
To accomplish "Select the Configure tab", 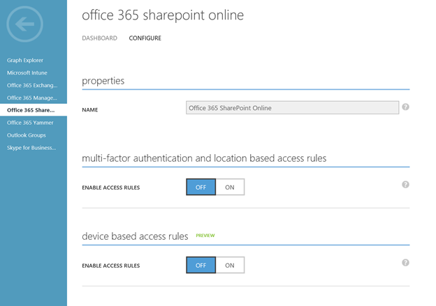I will click(145, 38).
